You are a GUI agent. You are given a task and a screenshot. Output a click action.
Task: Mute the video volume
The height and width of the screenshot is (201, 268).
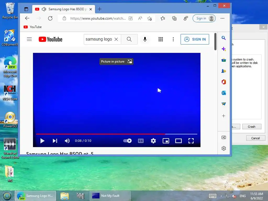click(x=67, y=141)
